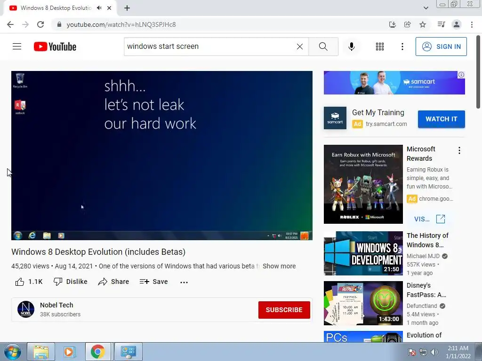Open Disney's FastPass video title
This screenshot has width=482, height=361.
426,290
